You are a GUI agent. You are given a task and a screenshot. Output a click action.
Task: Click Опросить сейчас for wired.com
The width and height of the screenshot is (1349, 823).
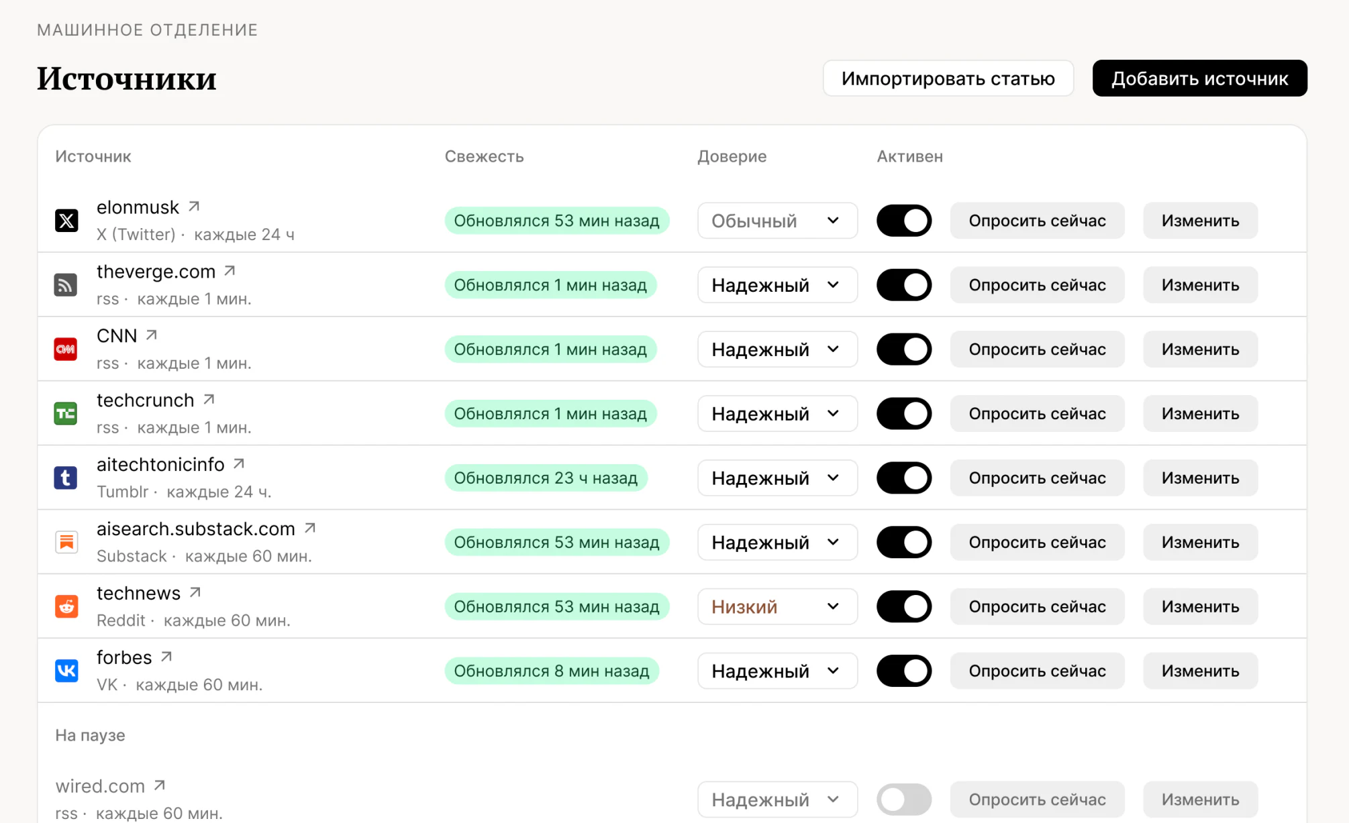(x=1037, y=800)
